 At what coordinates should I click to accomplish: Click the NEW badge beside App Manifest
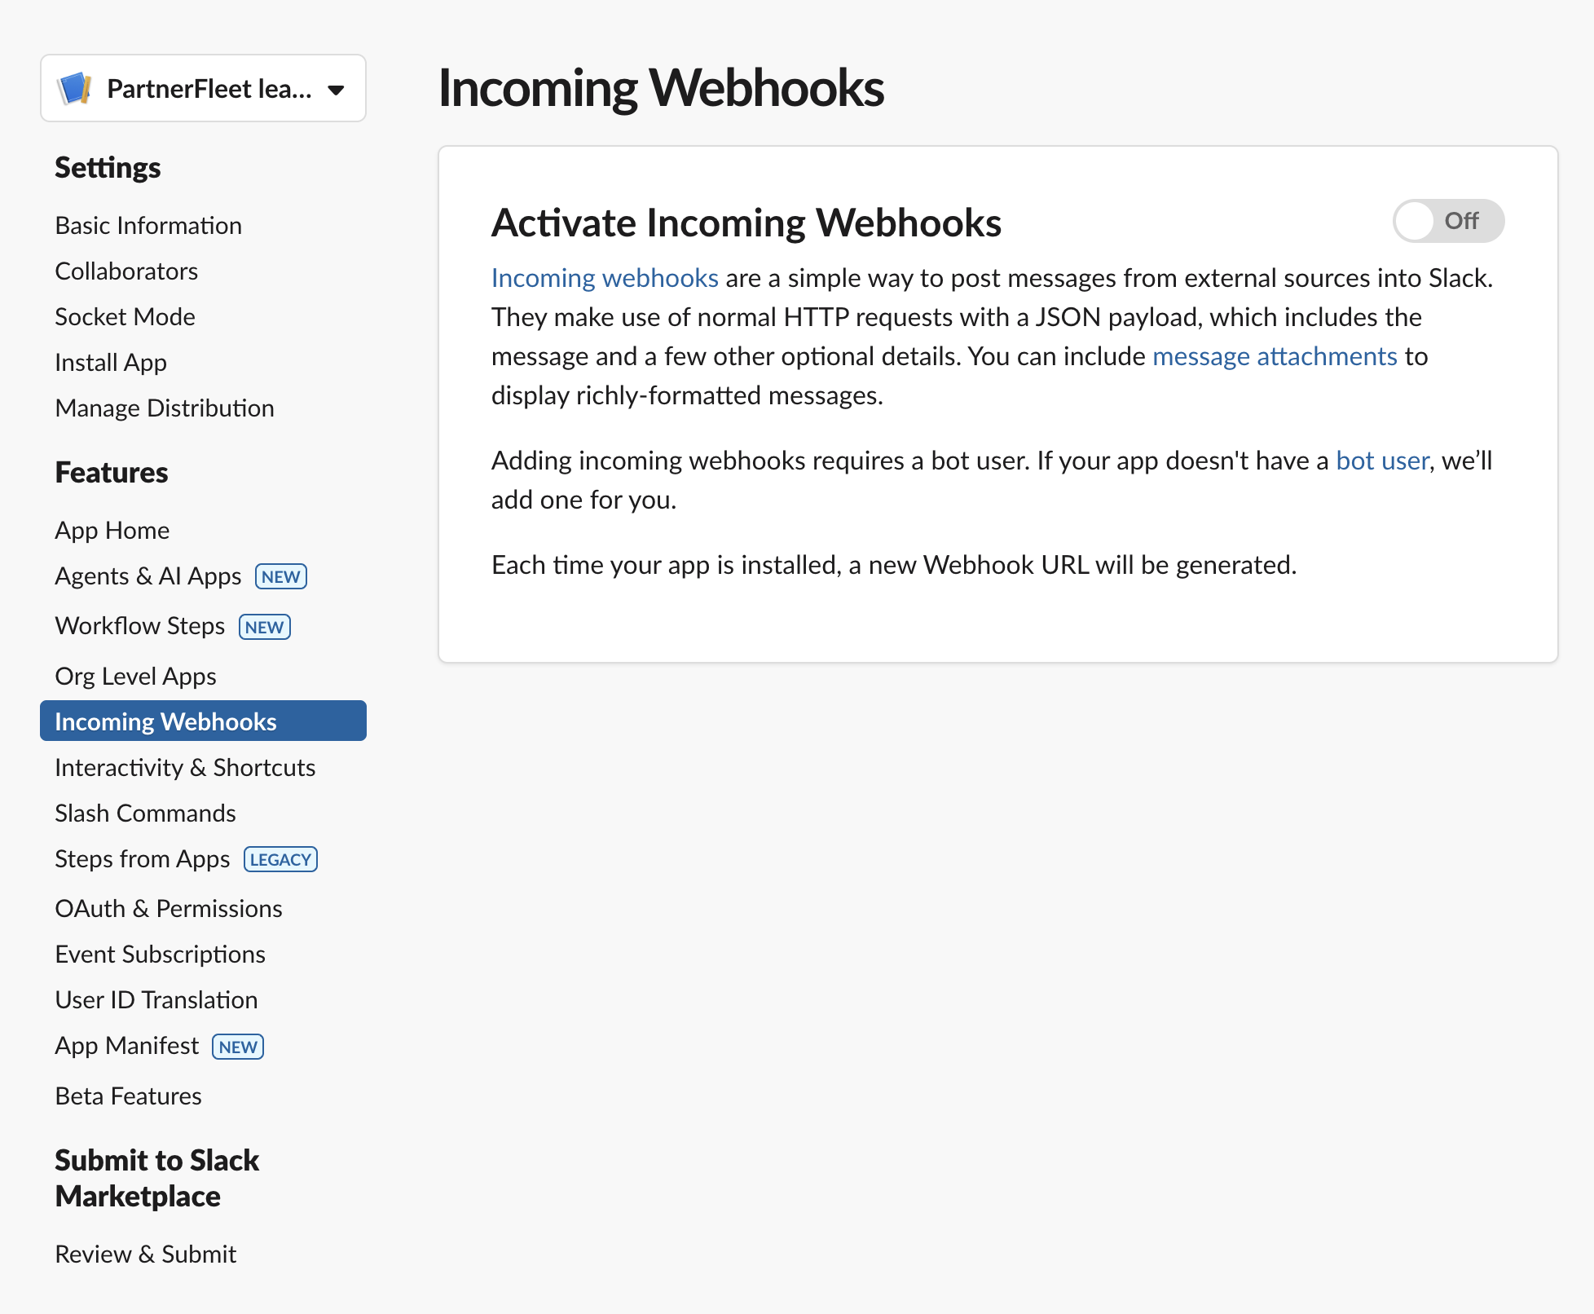click(238, 1047)
